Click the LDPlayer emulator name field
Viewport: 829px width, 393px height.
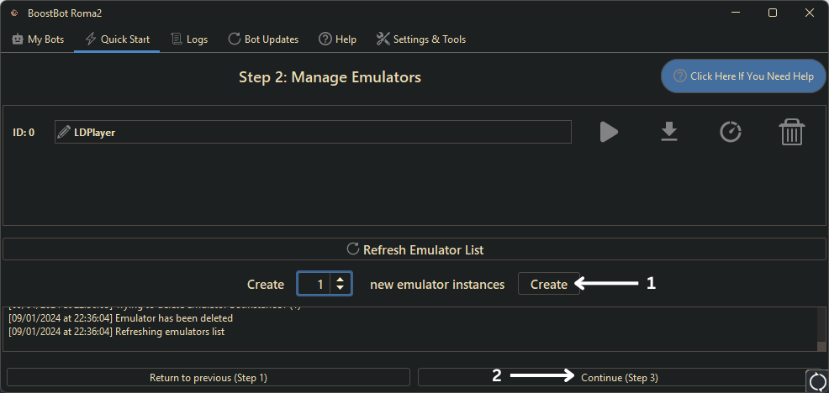(319, 132)
